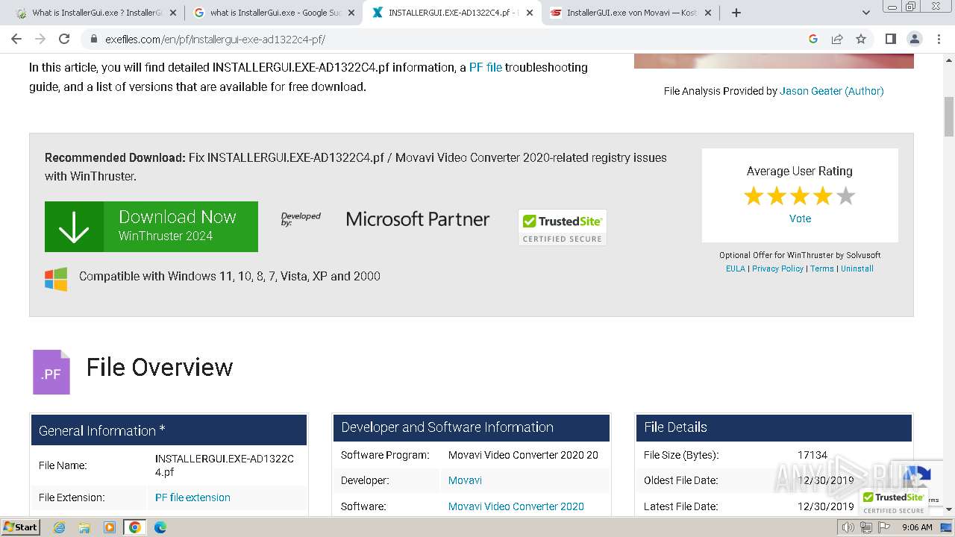Open the Uninstall link
This screenshot has width=955, height=537.
857,268
